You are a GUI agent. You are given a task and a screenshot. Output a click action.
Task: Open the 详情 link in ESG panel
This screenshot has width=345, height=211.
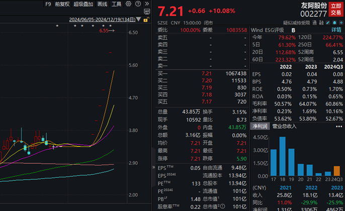tap(336, 30)
